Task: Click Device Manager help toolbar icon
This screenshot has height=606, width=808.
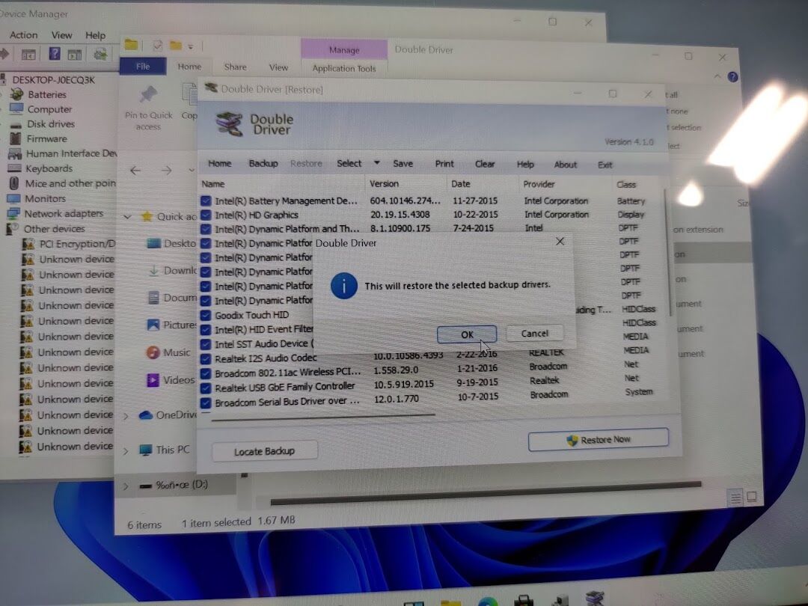Action: tap(55, 54)
